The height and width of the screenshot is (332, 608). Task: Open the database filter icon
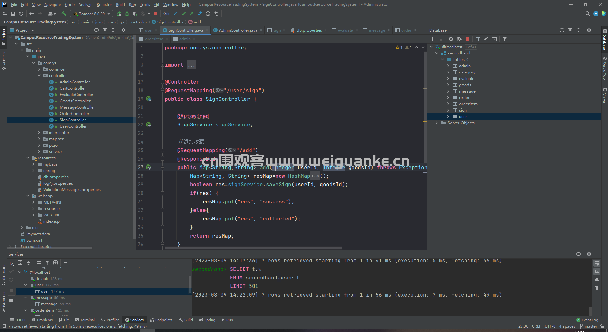pyautogui.click(x=505, y=39)
